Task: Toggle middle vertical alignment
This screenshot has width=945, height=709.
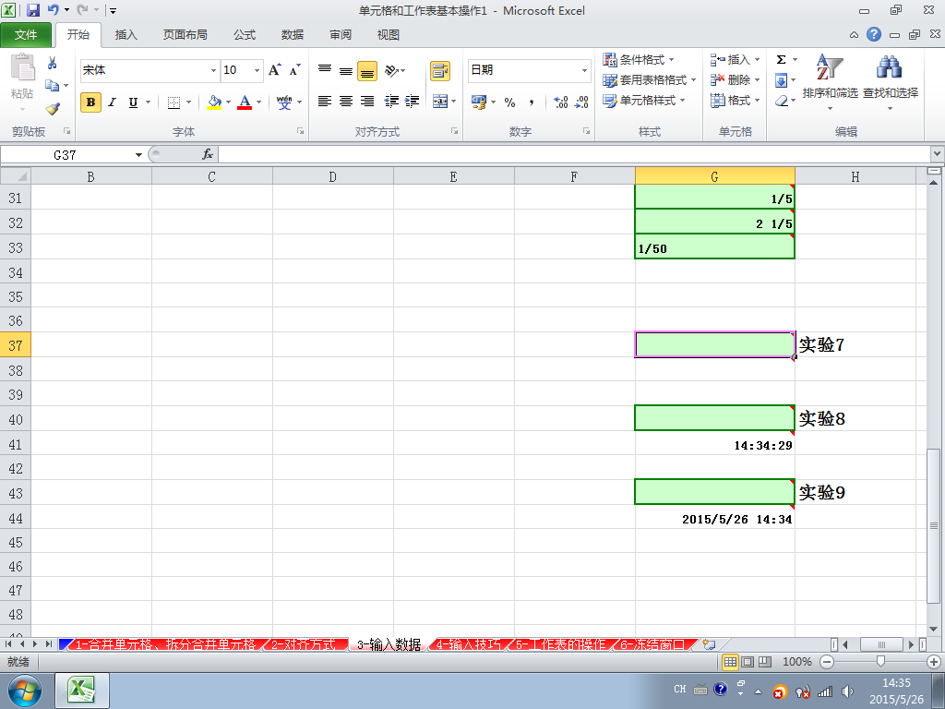Action: pyautogui.click(x=346, y=70)
